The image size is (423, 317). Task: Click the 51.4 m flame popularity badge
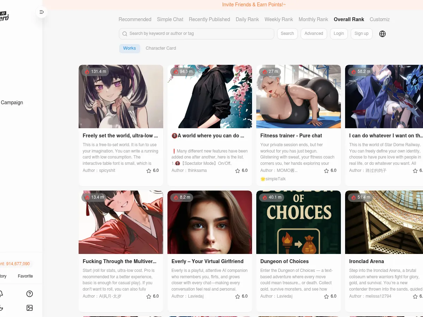pyautogui.click(x=361, y=197)
